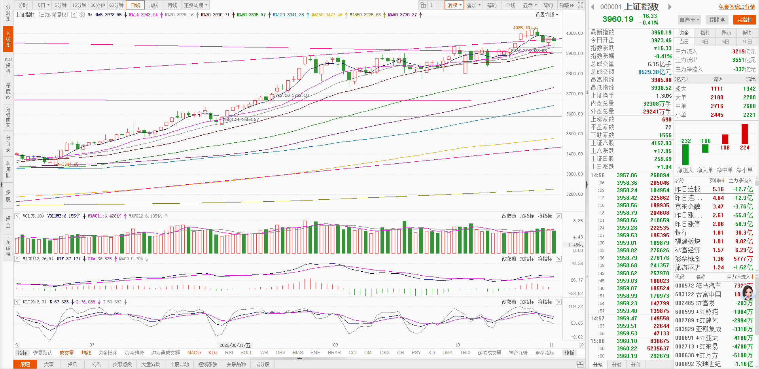Click the 提醒 bell alert button

tap(717, 20)
